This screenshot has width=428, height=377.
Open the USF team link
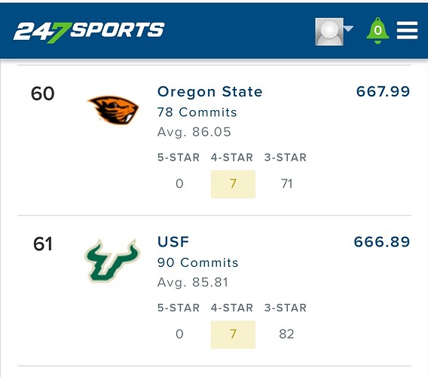pos(173,242)
